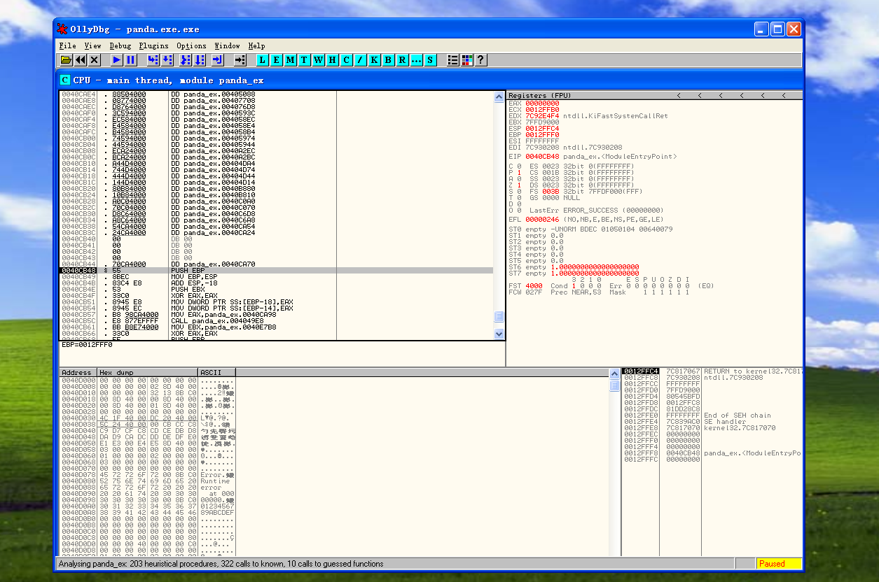The height and width of the screenshot is (582, 879).
Task: Click the Appearance color grid toolbar icon
Action: pyautogui.click(x=467, y=60)
